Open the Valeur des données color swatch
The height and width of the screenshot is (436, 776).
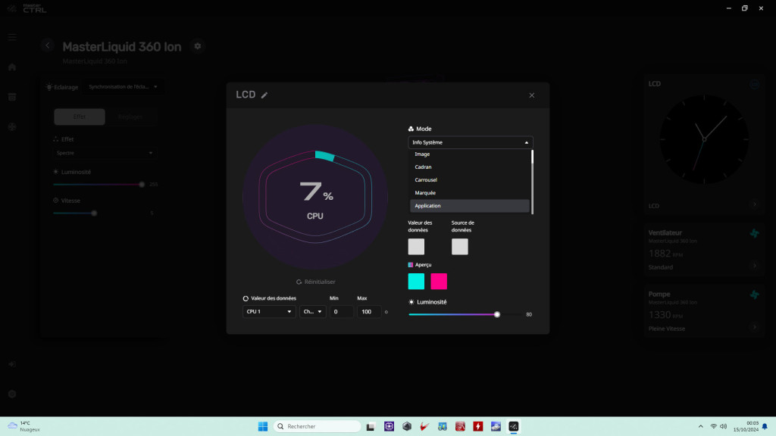[416, 246]
